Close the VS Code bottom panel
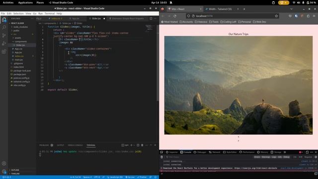This screenshot has height=179, width=318. [x=155, y=145]
